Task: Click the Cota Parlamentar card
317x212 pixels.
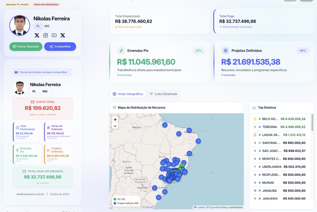Action: 27,132
